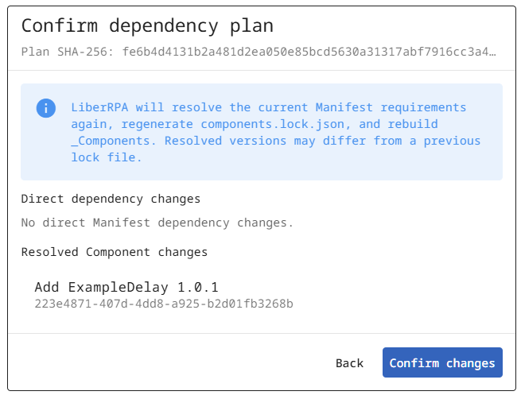521x399 pixels.
Task: Click the LiberRPA info banner message
Action: click(276, 132)
